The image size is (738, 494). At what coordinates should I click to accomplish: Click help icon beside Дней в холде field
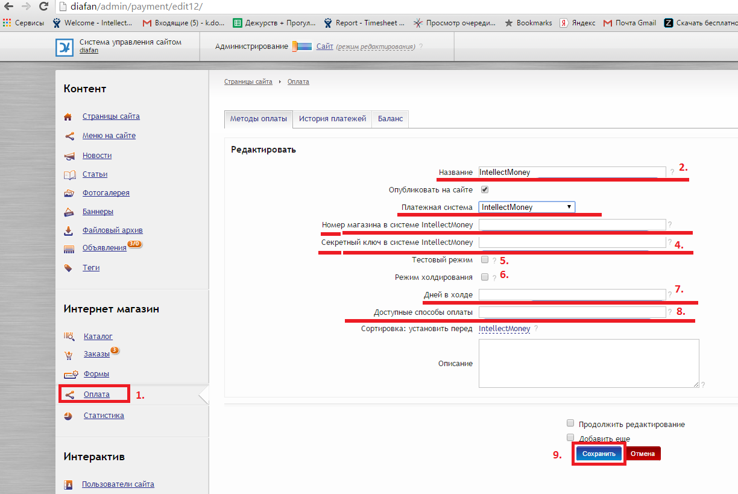[669, 295]
